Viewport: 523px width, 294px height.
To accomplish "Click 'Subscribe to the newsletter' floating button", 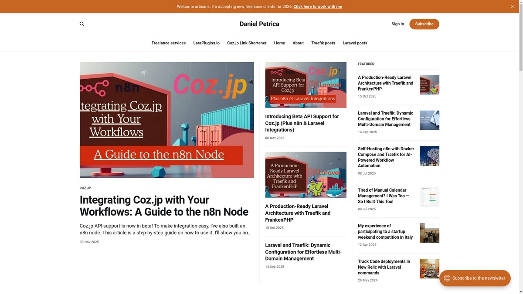I will [475, 278].
